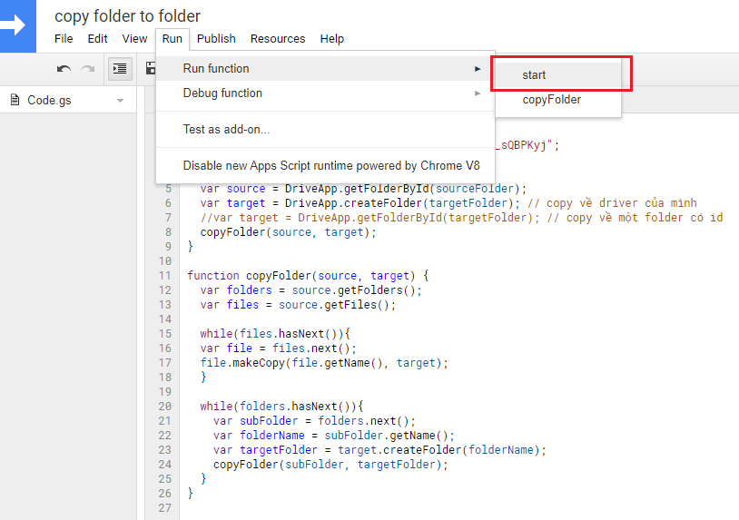Click the Apps Script arrow logo
The image size is (739, 520).
tap(15, 25)
